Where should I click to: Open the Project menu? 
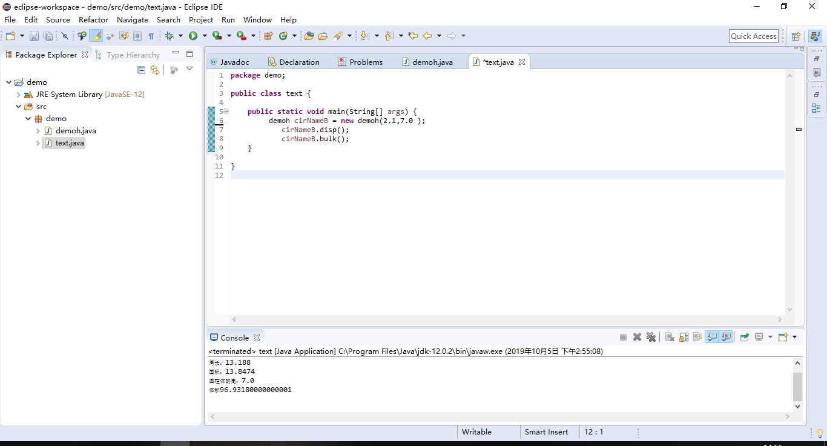coord(201,19)
